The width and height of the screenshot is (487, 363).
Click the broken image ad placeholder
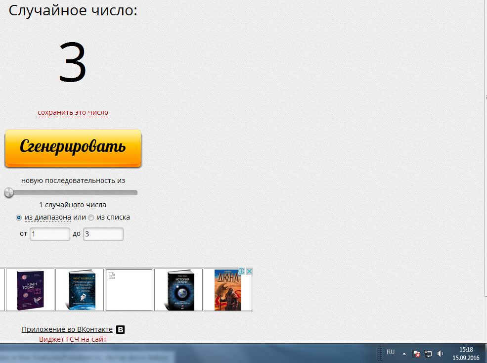coord(129,290)
